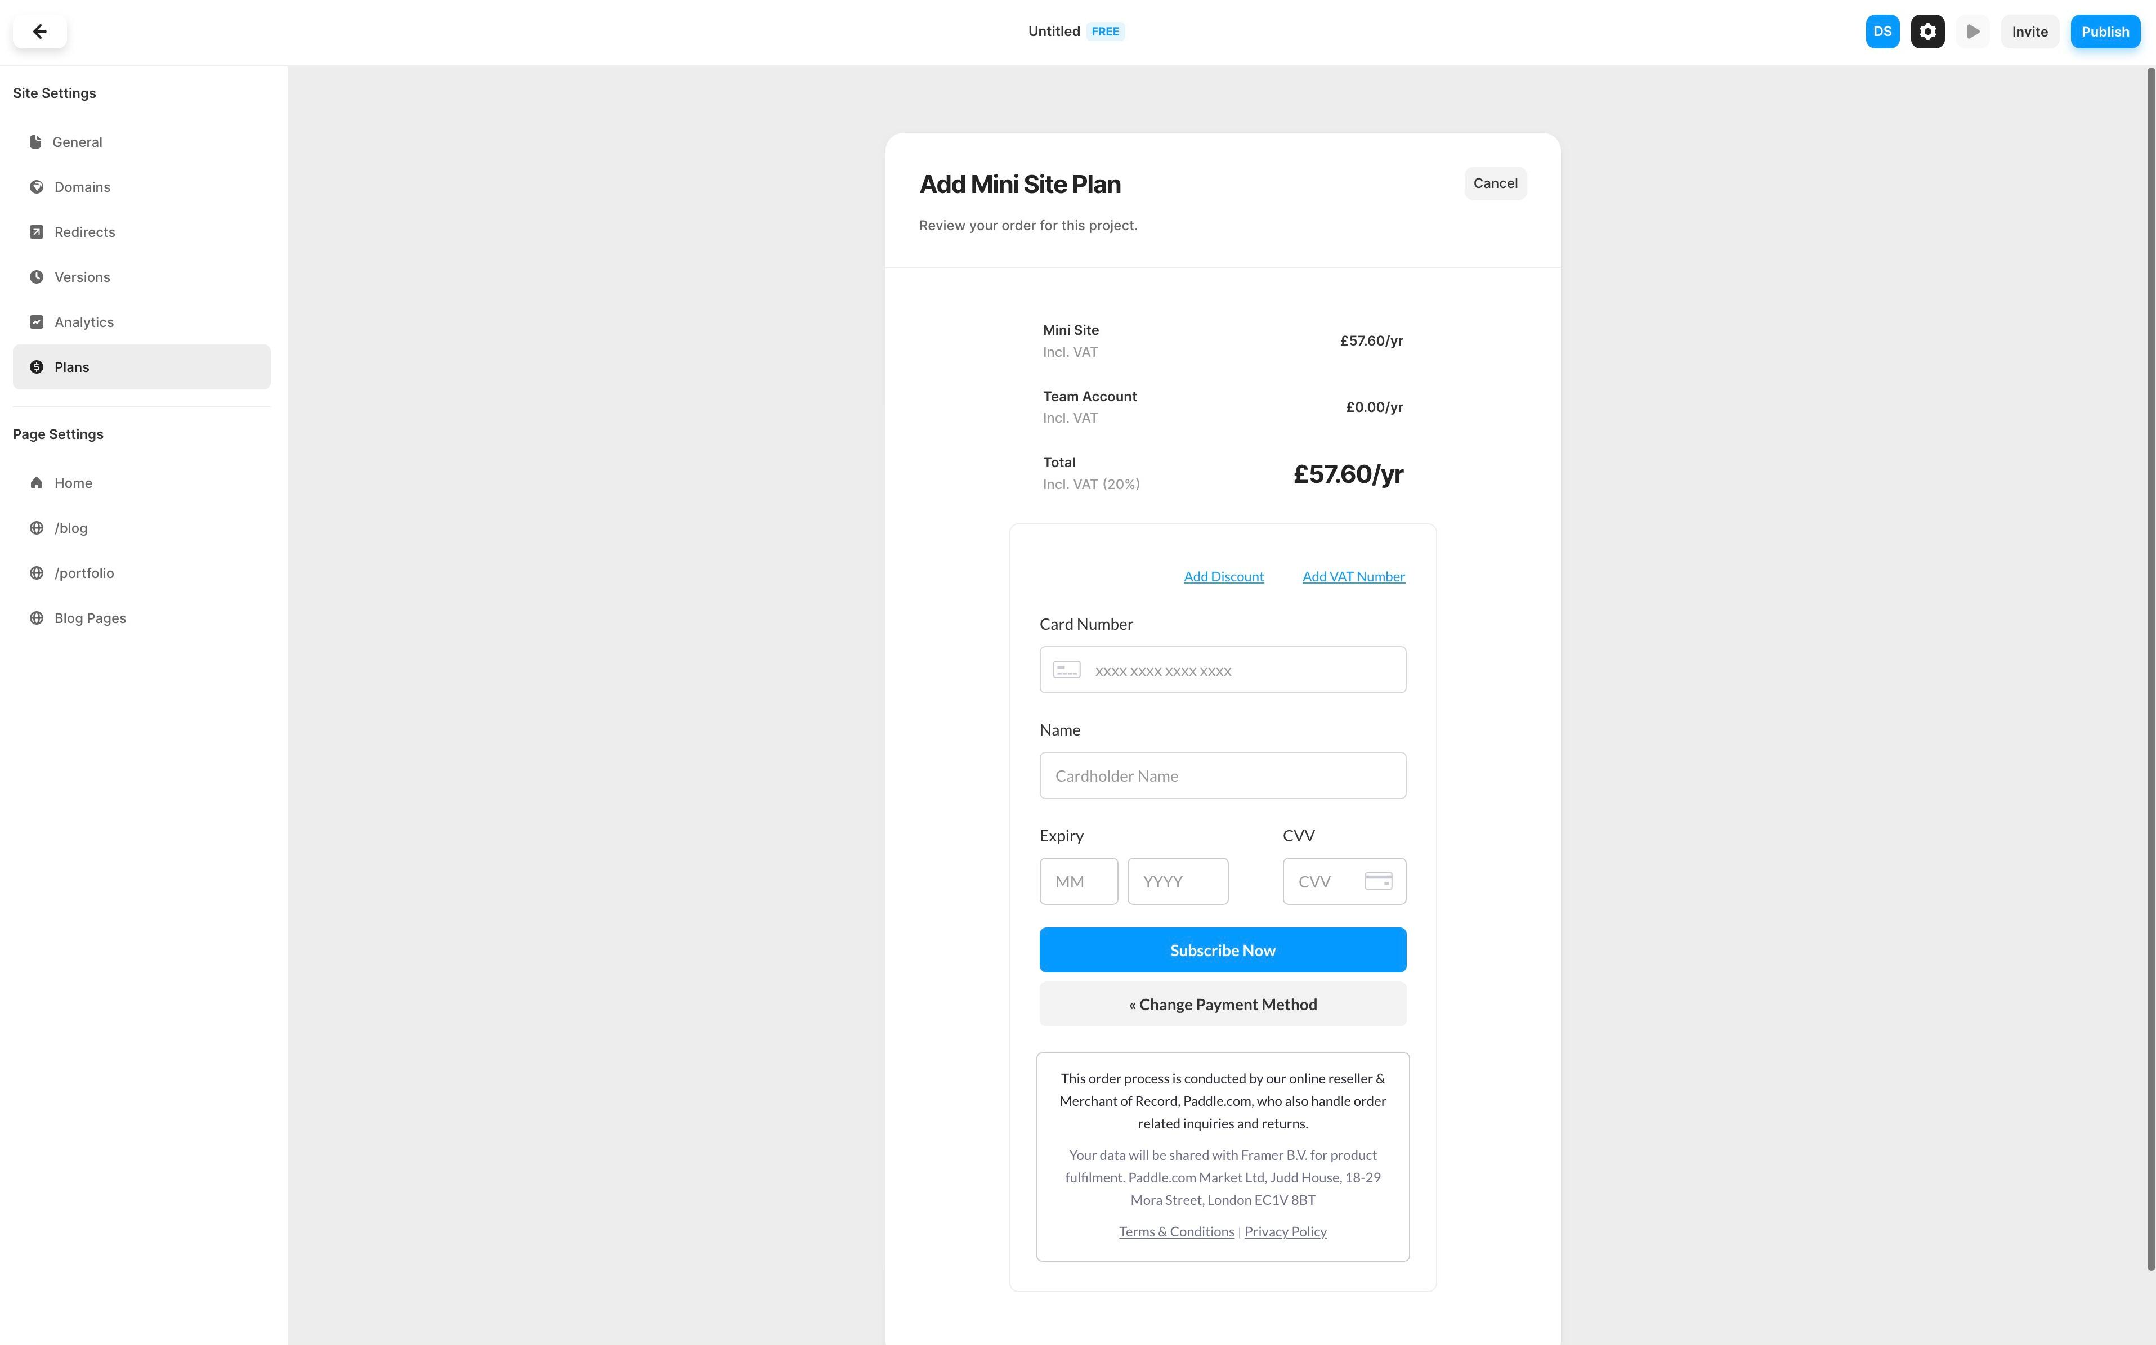The height and width of the screenshot is (1345, 2156).
Task: Click the preview play icon
Action: click(1972, 31)
